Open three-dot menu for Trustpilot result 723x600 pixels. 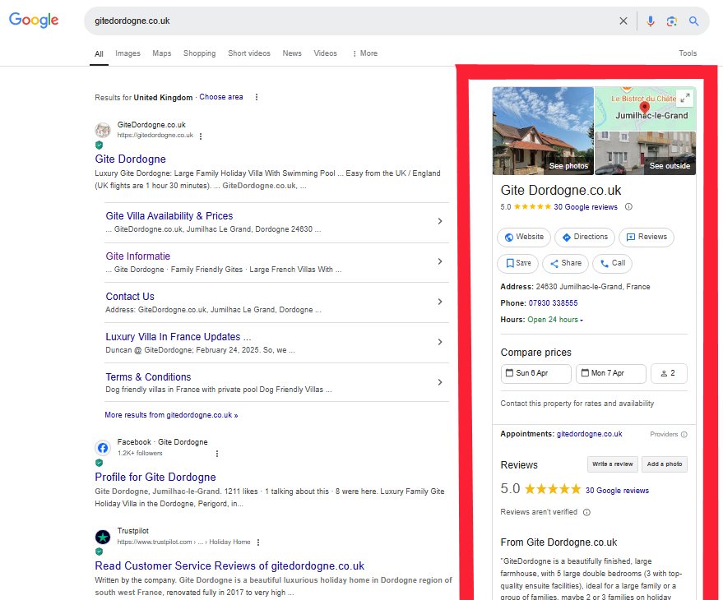(258, 542)
